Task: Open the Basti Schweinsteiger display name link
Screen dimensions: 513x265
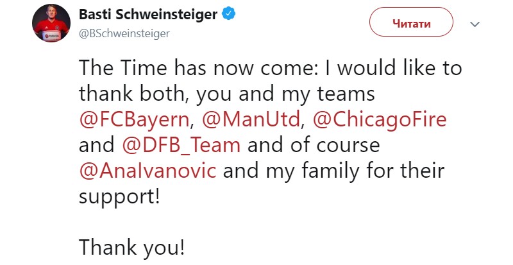Action: pos(149,13)
